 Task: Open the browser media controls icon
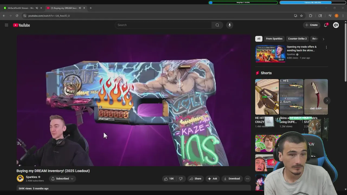click(x=330, y=16)
